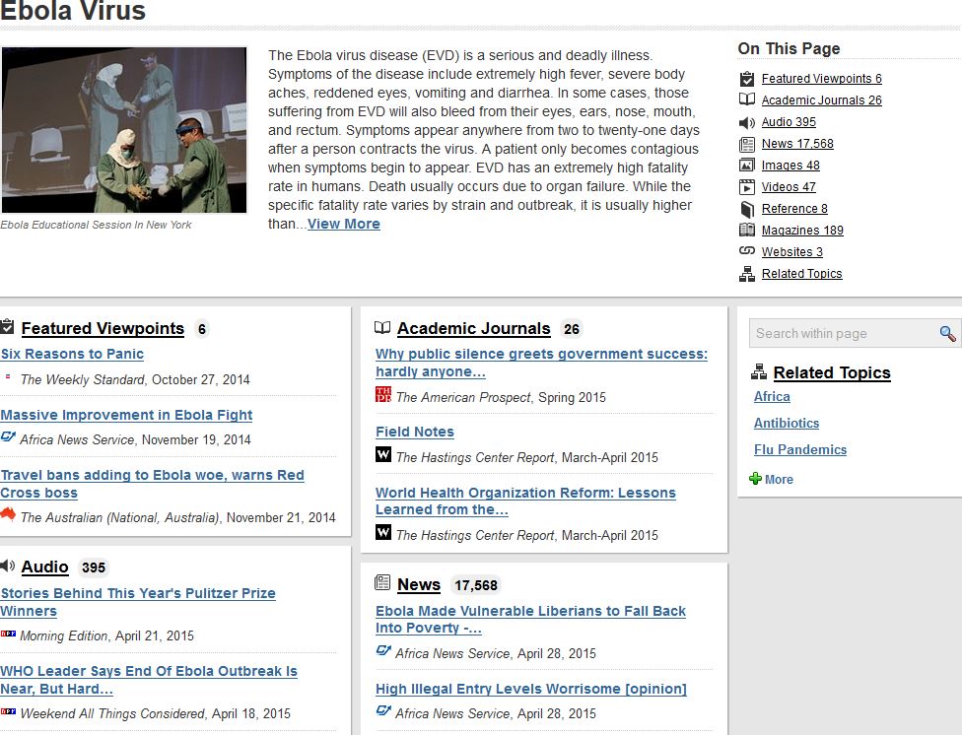Image resolution: width=962 pixels, height=735 pixels.
Task: Click the Websites chain-link icon
Action: click(746, 252)
